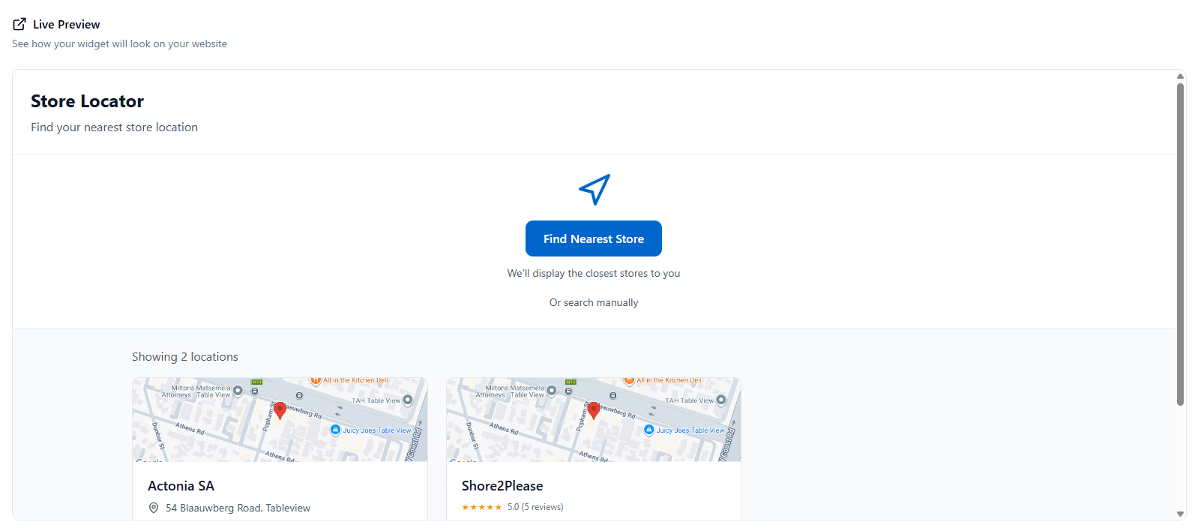Click the 5.0 (5 reviews) text
The width and height of the screenshot is (1195, 531).
[x=535, y=507]
